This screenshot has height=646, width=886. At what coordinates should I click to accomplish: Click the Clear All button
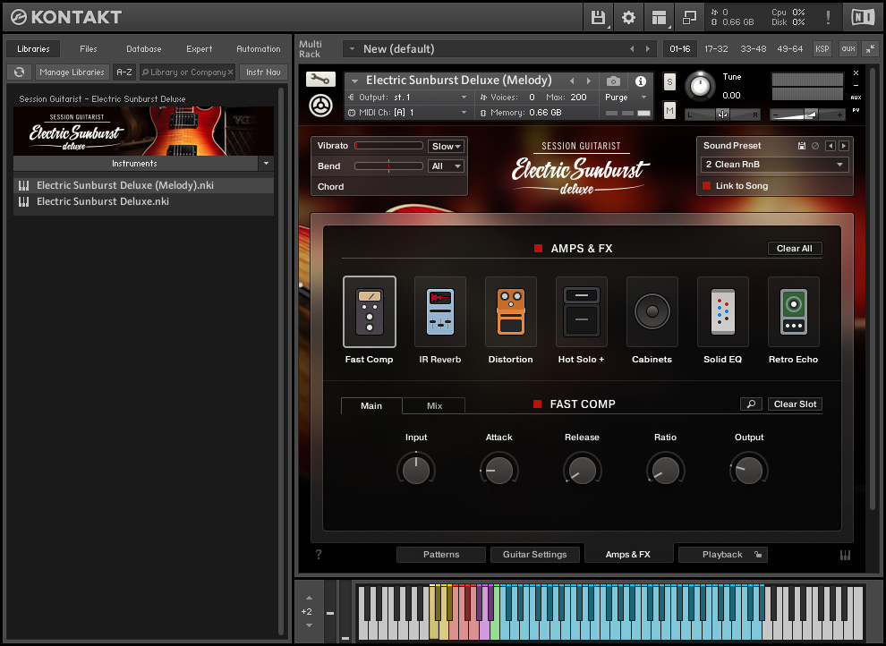[x=795, y=249]
